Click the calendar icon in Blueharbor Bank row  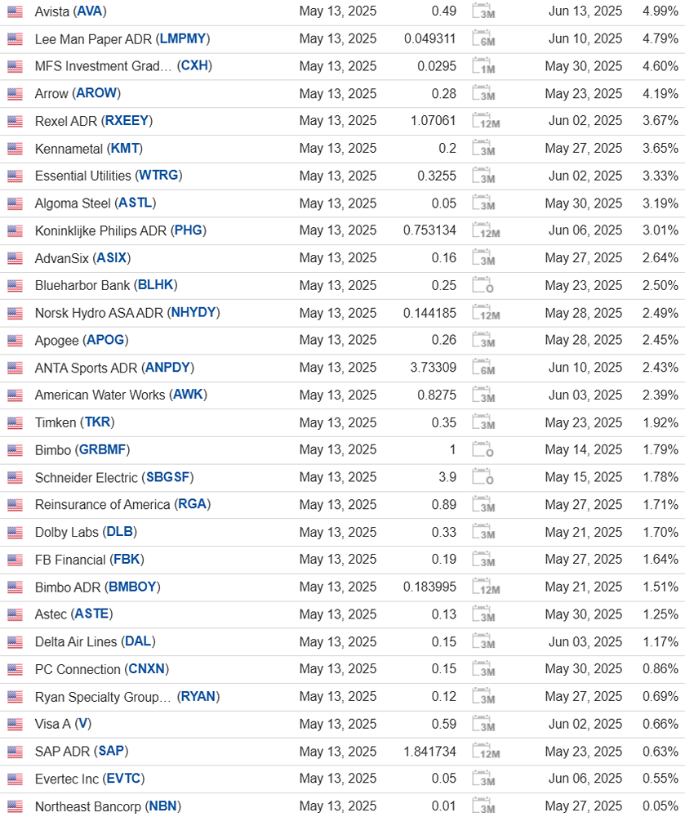pos(483,285)
